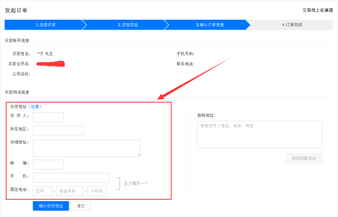The height and width of the screenshot is (217, 338).
Task: Open the 交易线上化神器 link
Action: point(317,10)
